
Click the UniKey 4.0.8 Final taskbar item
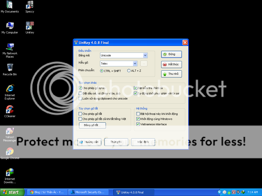134,192
